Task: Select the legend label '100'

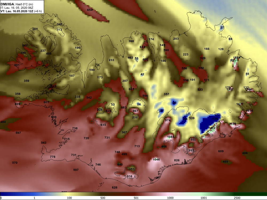Action: (x=69, y=198)
